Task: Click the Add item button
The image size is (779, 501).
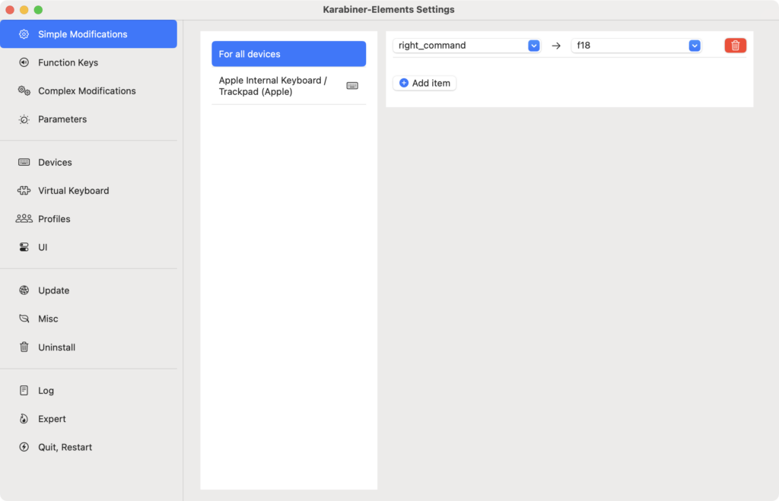Action: tap(424, 83)
